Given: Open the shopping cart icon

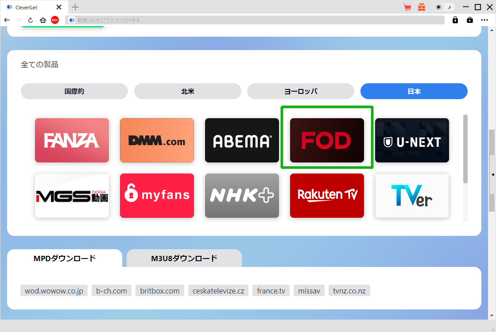Looking at the screenshot, I should click(x=407, y=7).
